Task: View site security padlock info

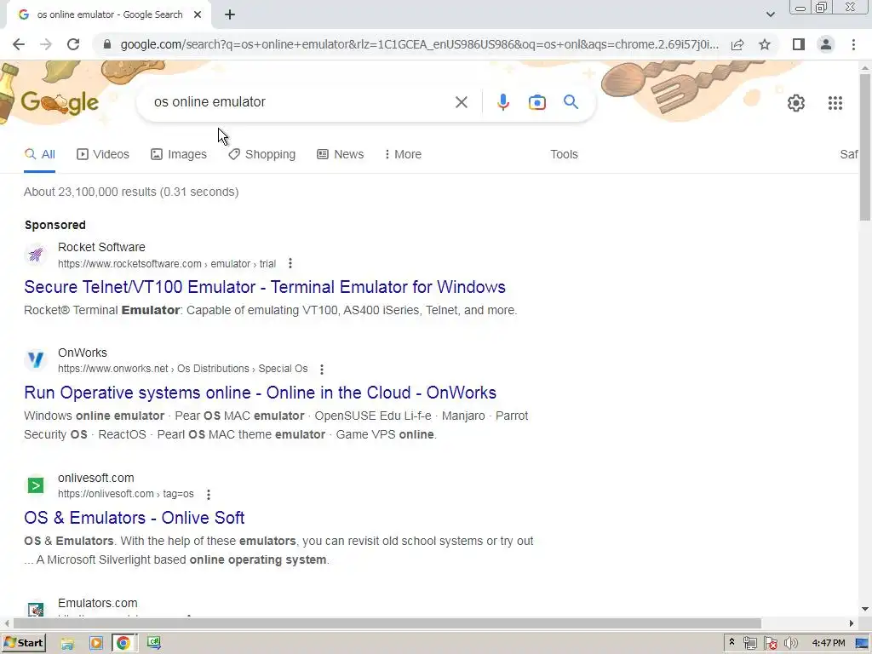Action: coord(107,44)
